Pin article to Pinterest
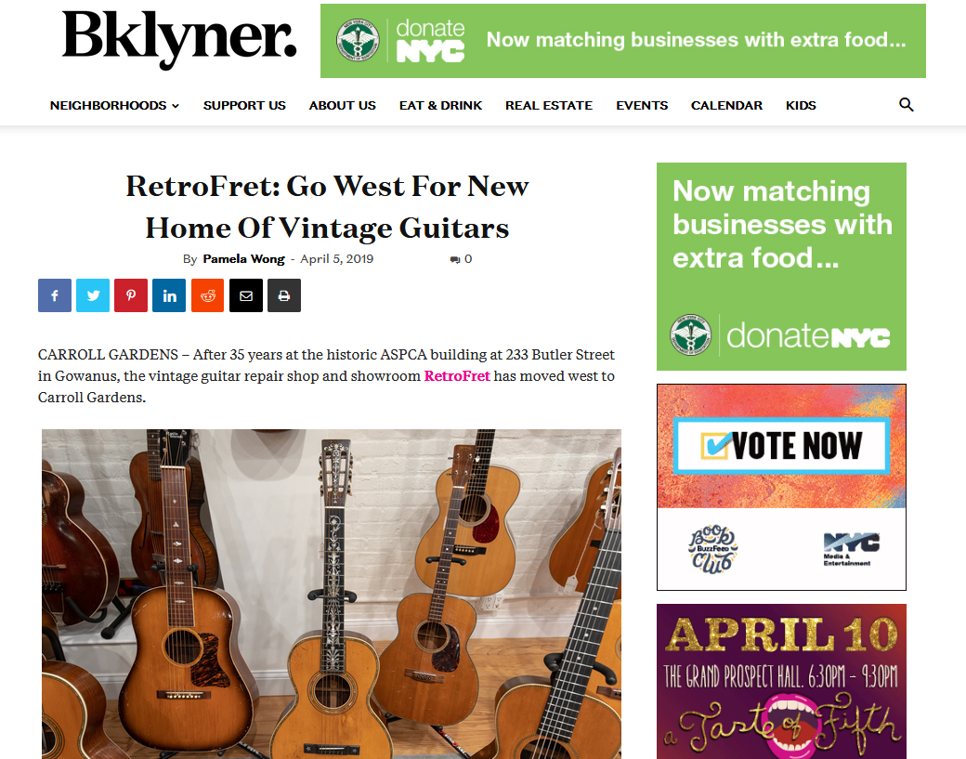 (131, 295)
